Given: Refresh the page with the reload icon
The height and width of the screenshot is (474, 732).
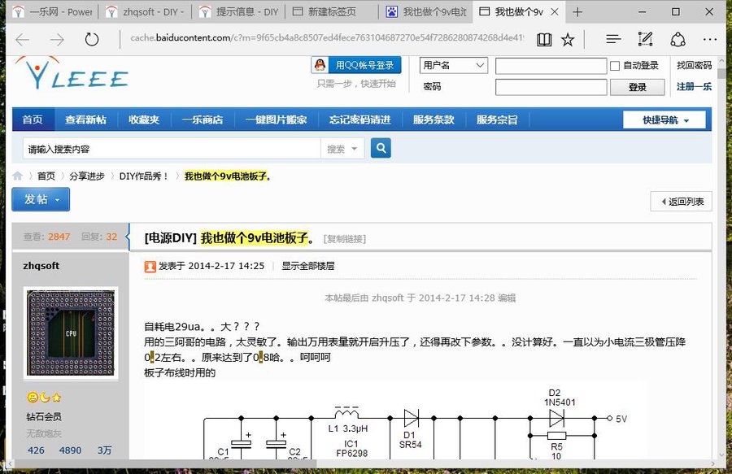Looking at the screenshot, I should (92, 38).
